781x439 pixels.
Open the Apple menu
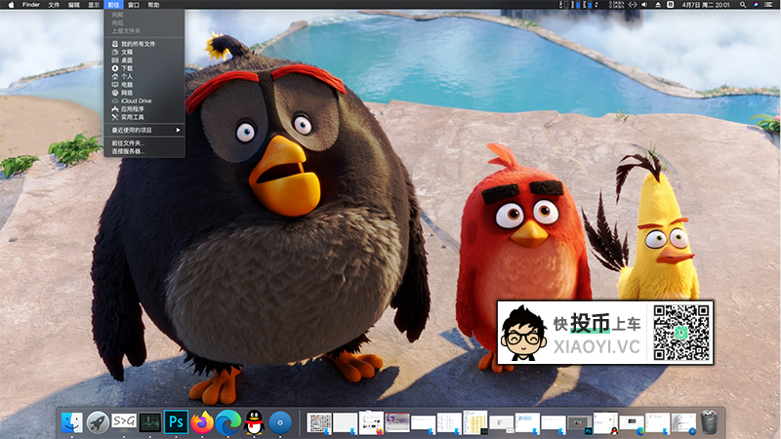(11, 5)
